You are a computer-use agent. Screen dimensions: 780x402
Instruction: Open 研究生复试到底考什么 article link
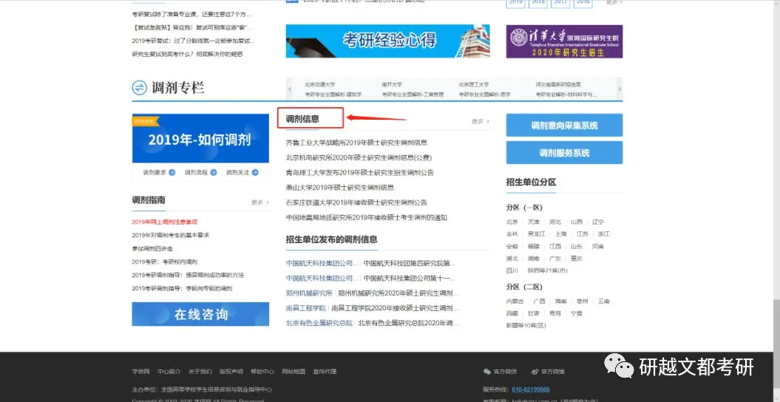point(187,54)
